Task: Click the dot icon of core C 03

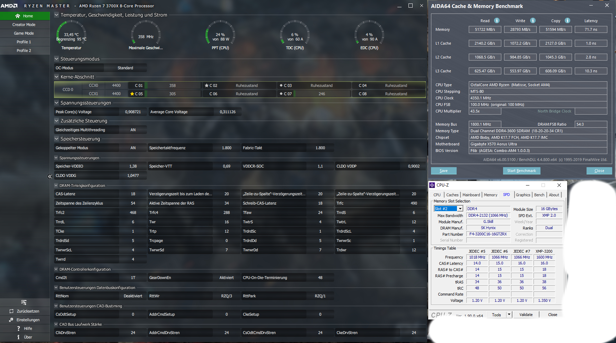Action: tap(281, 85)
